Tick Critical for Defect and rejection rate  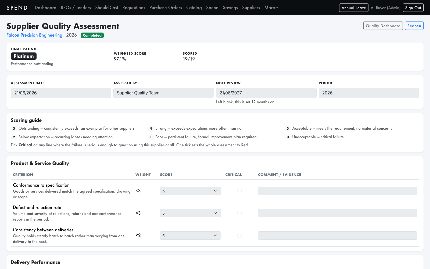(x=239, y=213)
